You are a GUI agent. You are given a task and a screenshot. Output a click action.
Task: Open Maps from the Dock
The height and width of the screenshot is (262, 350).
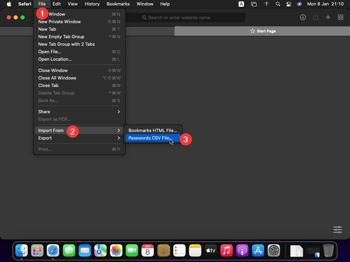pos(100,250)
